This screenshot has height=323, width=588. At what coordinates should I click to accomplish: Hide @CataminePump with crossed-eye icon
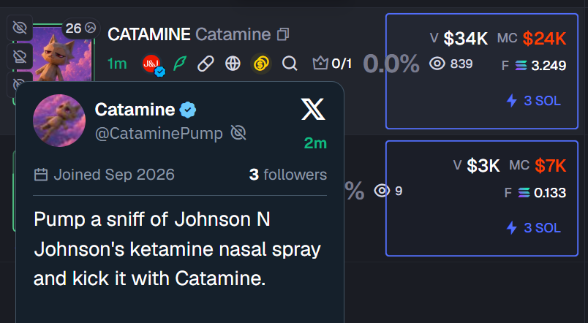[x=238, y=133]
